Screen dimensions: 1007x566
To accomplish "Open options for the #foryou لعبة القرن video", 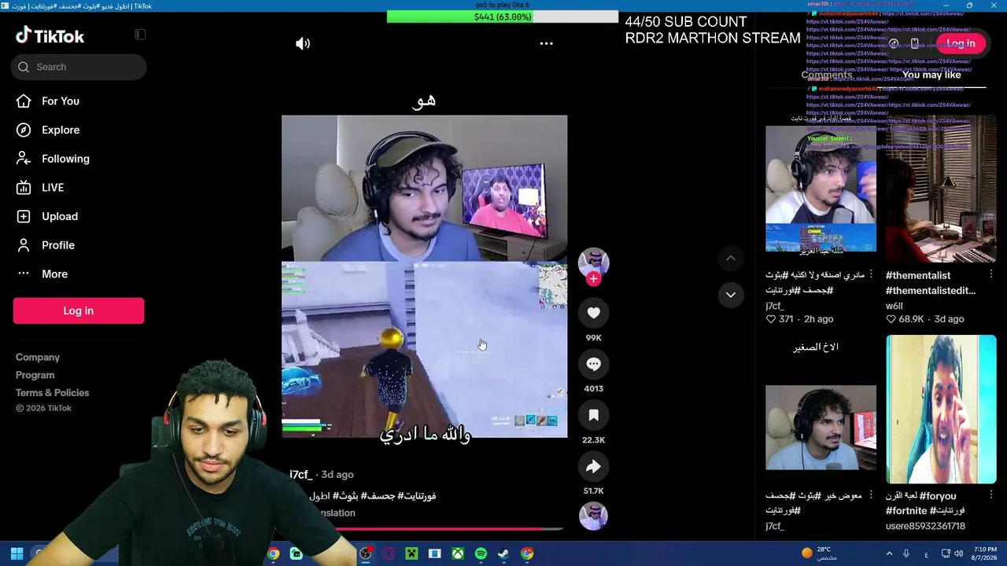I will [x=991, y=495].
